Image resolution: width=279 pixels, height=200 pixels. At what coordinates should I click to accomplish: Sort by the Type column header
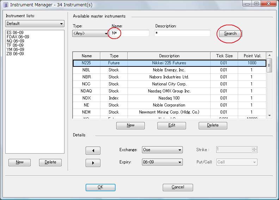point(114,56)
